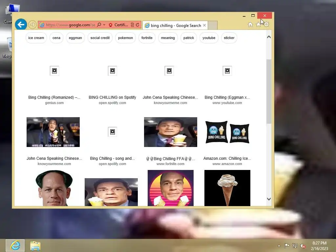Image resolution: width=336 pixels, height=252 pixels.
Task: Open Bing Chilling (Romanized) result title
Action: 54,97
